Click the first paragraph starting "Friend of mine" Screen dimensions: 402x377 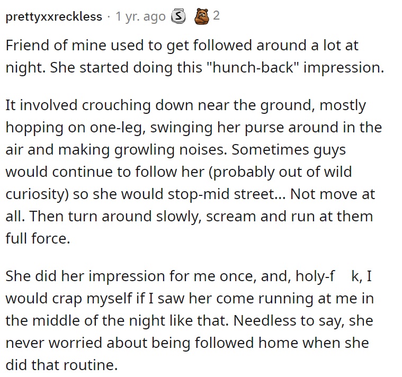coord(195,56)
